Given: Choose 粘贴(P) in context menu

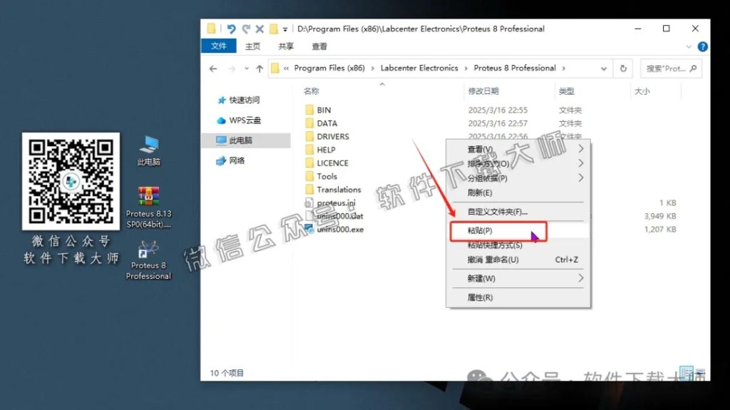Looking at the screenshot, I should (518, 230).
